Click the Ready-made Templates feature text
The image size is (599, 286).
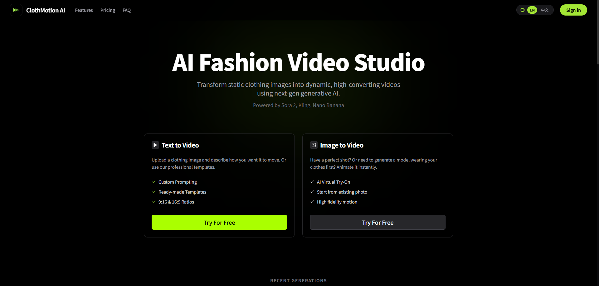(x=182, y=192)
